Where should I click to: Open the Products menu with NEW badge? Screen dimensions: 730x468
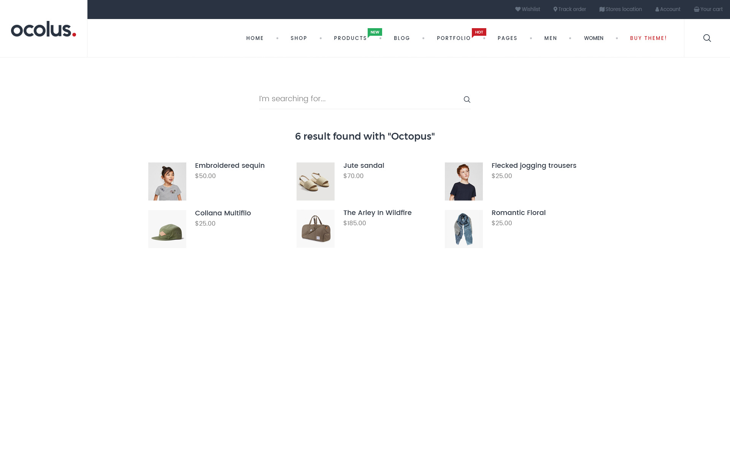click(350, 38)
